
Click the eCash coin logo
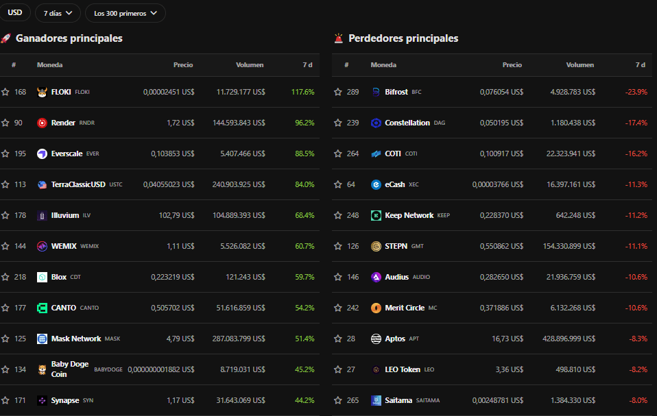pyautogui.click(x=376, y=184)
